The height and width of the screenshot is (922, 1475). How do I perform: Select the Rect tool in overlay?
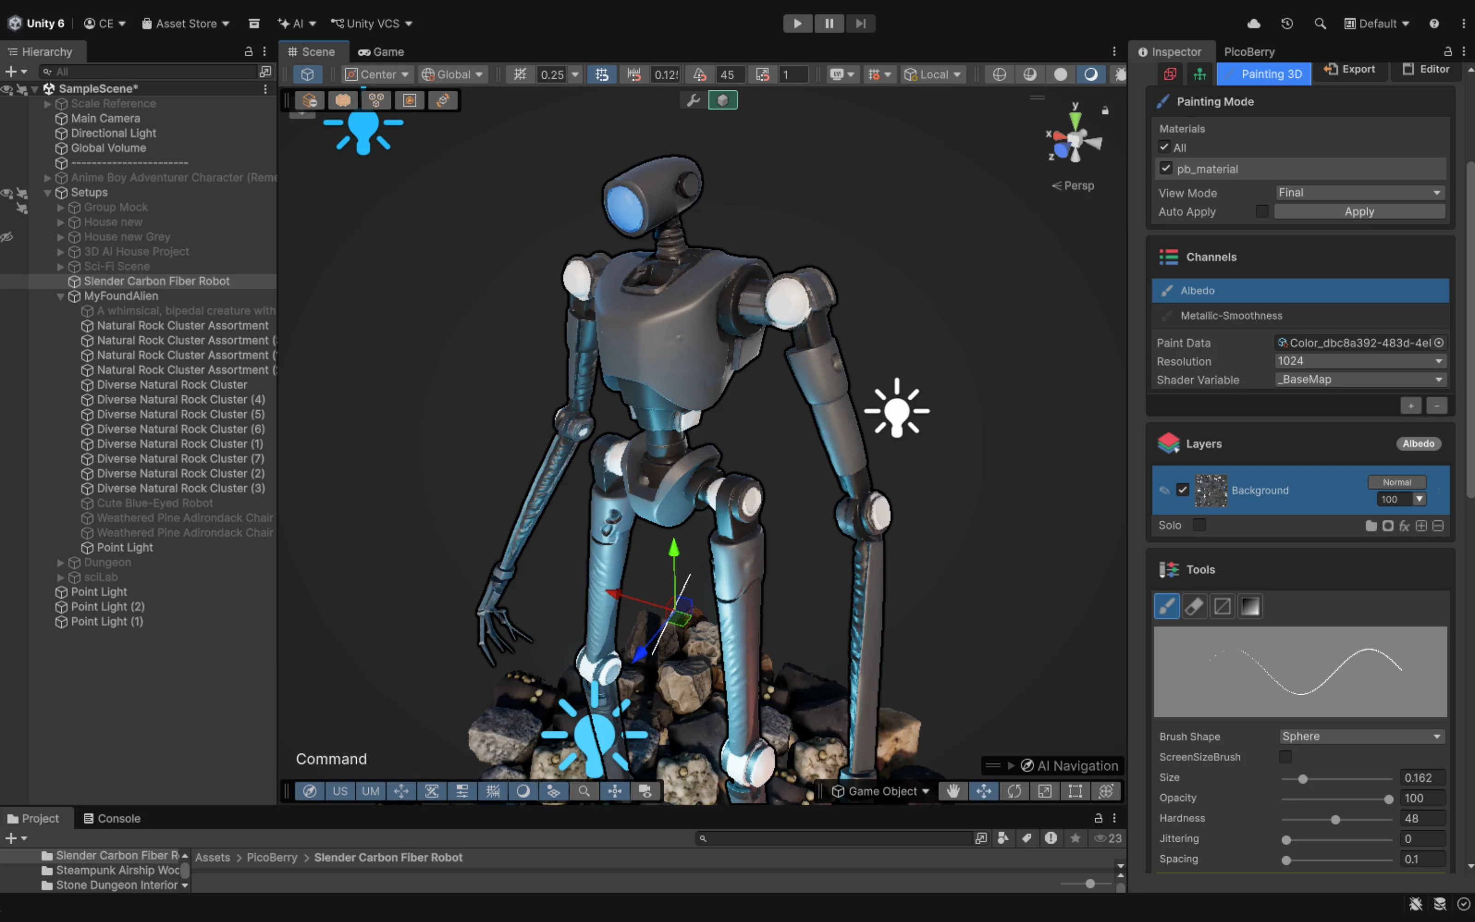click(1075, 791)
